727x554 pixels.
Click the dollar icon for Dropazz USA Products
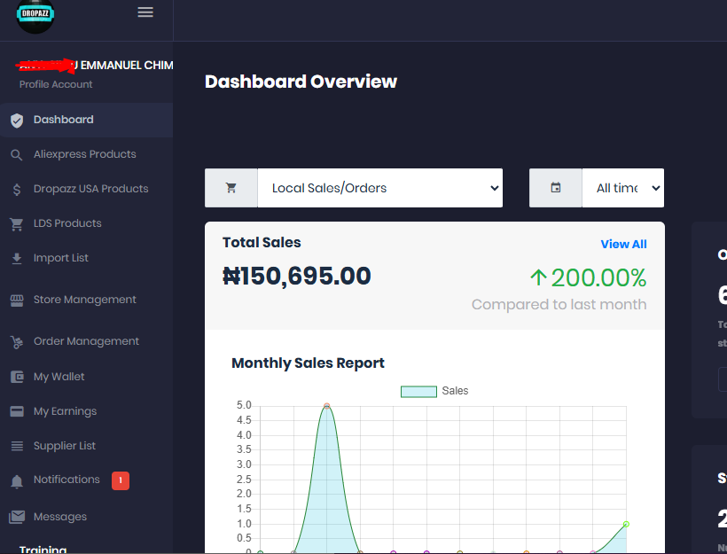(x=16, y=190)
